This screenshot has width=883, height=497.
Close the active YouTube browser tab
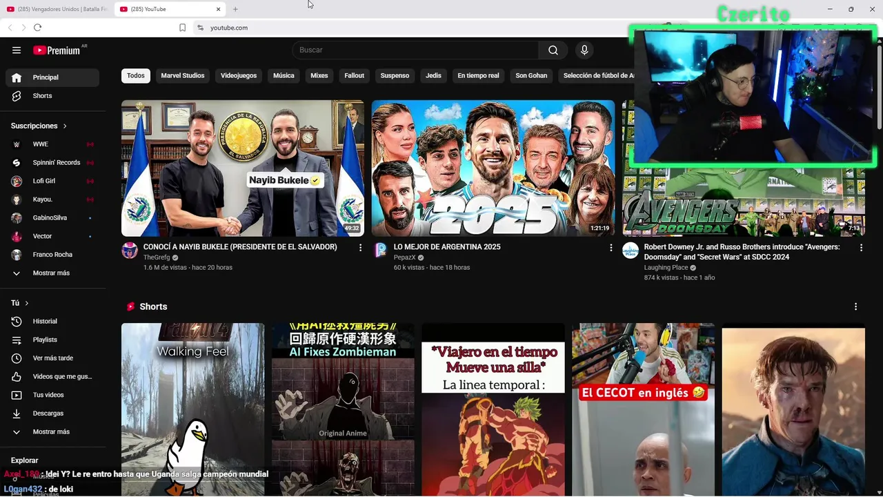coord(218,9)
